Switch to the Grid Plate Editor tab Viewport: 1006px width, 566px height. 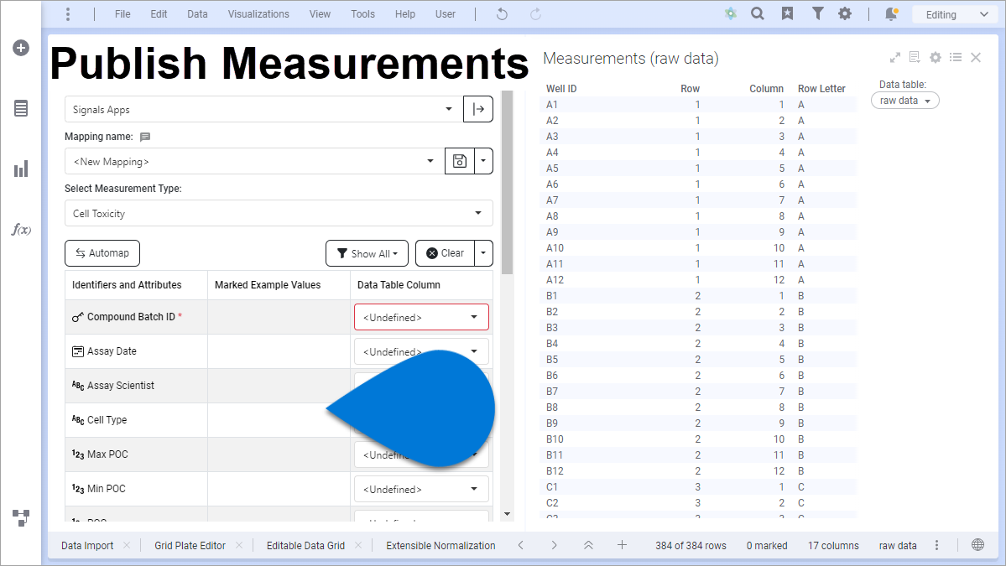[x=190, y=546]
